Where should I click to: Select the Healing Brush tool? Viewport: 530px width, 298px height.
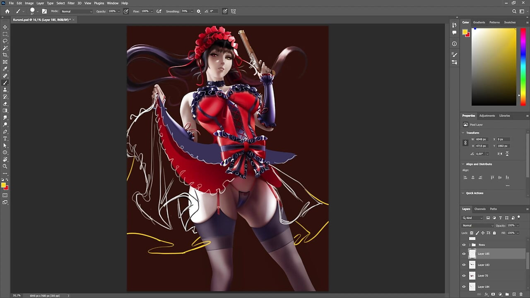[x=5, y=76]
